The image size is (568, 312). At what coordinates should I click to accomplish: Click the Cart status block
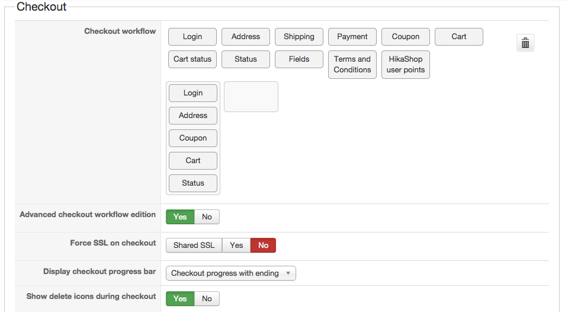point(192,59)
